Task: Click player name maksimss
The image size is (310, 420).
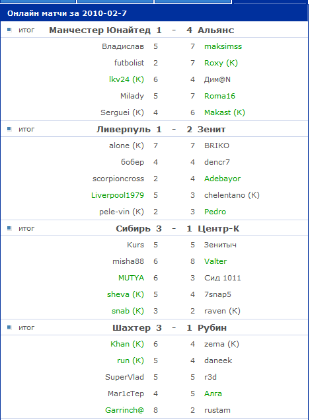Action: pos(223,46)
